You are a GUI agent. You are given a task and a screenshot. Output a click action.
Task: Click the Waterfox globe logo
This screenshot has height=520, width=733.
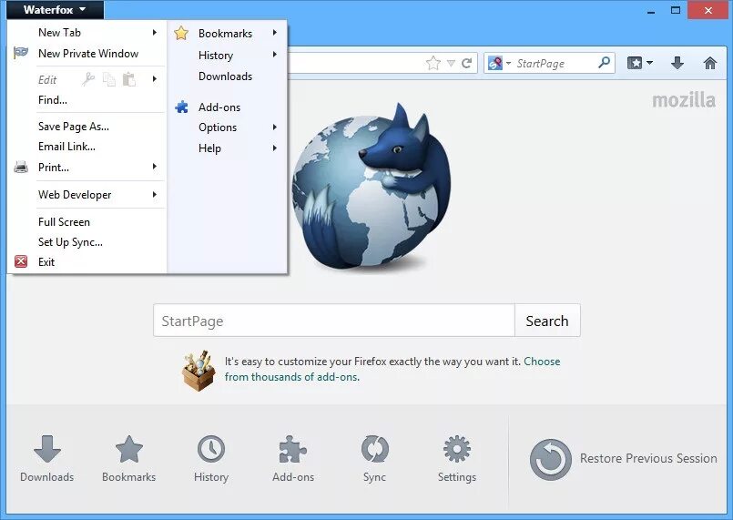(372, 186)
